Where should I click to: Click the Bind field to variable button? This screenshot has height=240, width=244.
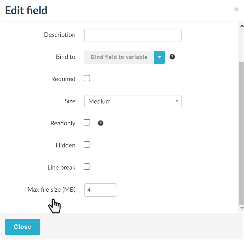(x=119, y=57)
